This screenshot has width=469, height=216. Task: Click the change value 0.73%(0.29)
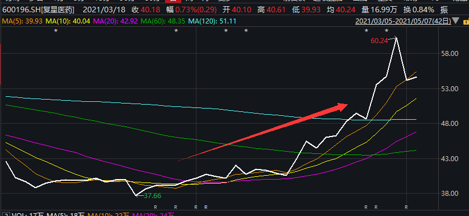coord(196,10)
